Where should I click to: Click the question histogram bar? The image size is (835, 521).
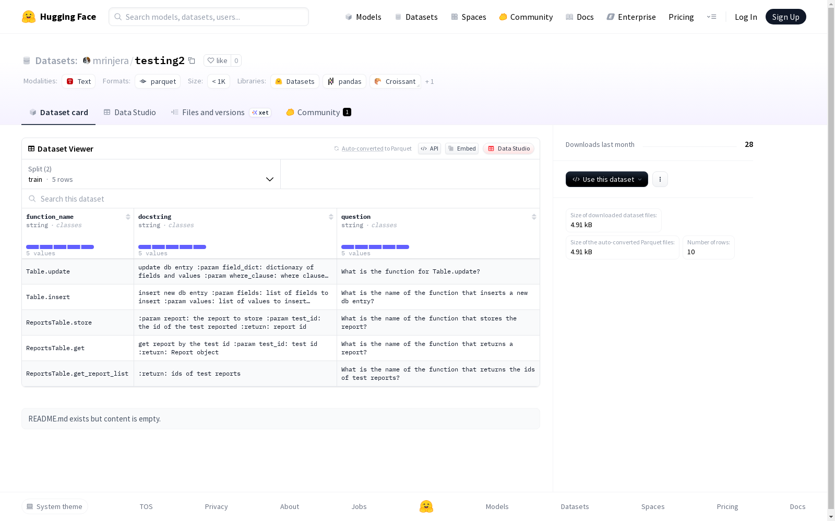pyautogui.click(x=375, y=247)
